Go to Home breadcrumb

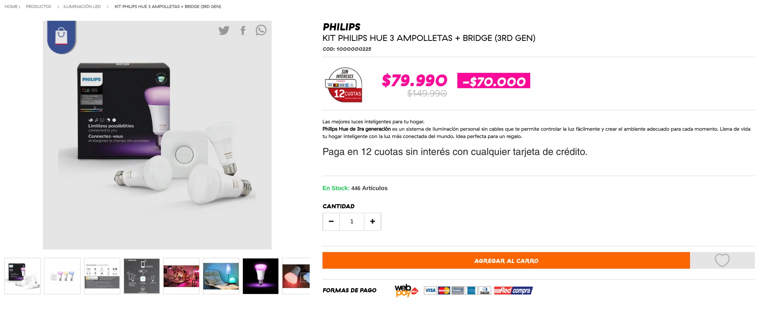(x=11, y=6)
